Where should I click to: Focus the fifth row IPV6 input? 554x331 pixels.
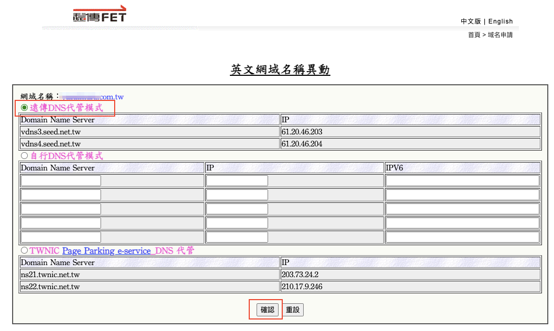coord(462,237)
